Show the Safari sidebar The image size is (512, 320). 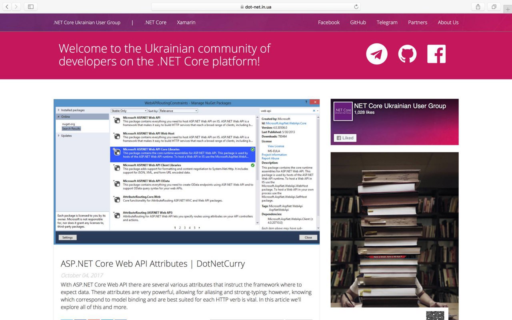(30, 7)
